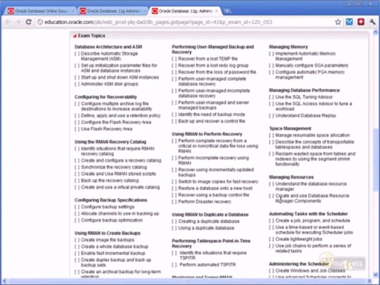Click the text Creating a duplicate database
This screenshot has height=285, width=380.
(209, 221)
